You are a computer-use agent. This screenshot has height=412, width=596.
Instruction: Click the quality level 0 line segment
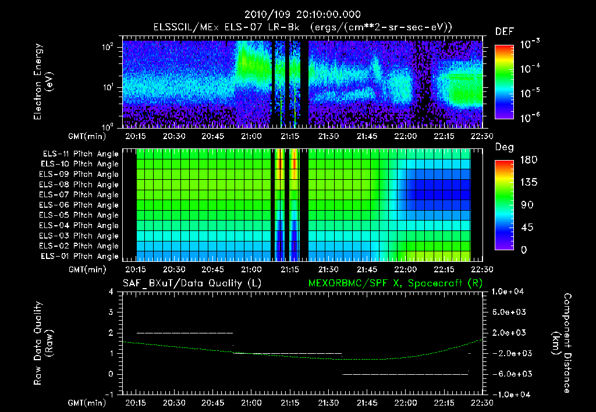405,374
